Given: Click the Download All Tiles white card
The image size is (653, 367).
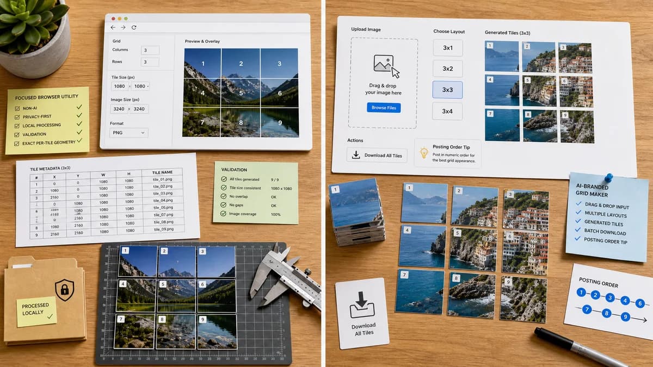Looking at the screenshot, I should [362, 313].
